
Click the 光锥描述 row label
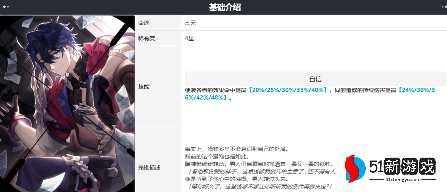150,168
